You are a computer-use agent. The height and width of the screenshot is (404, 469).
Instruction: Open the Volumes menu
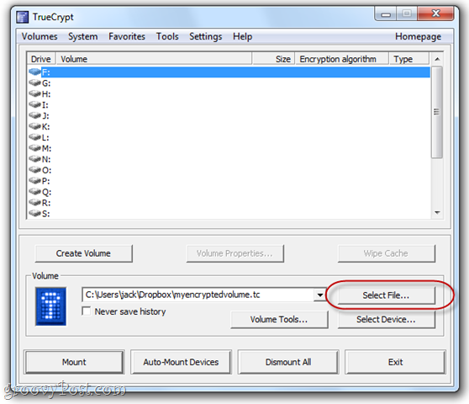coord(40,36)
